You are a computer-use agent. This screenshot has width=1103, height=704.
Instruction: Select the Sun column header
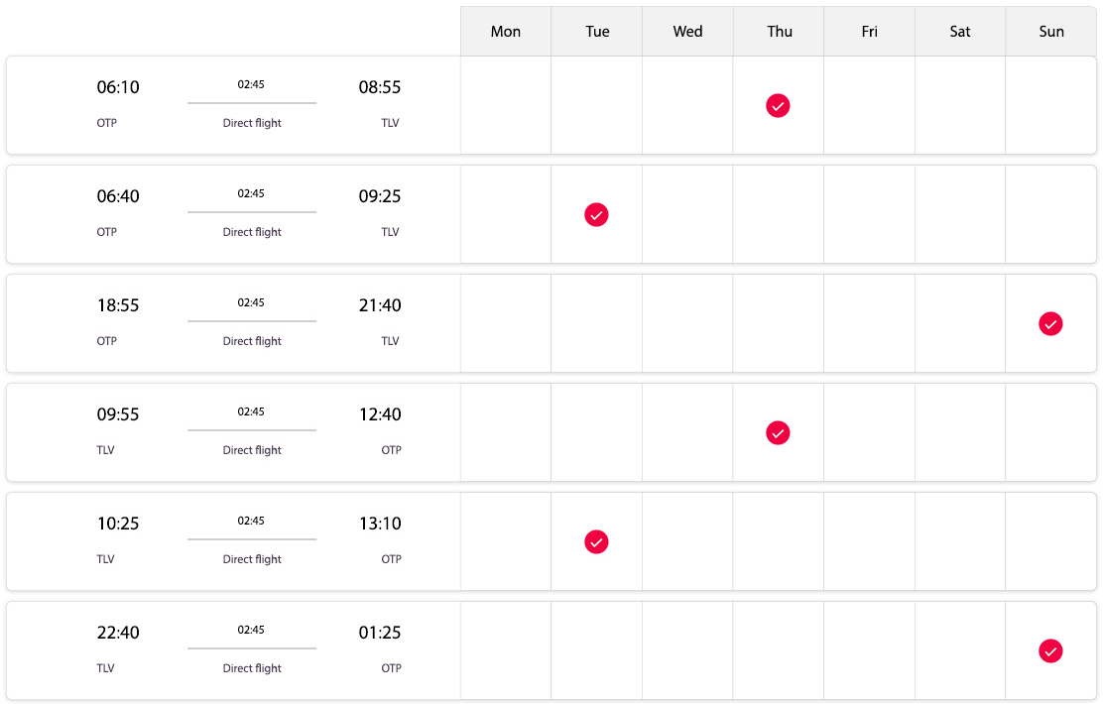click(x=1051, y=31)
